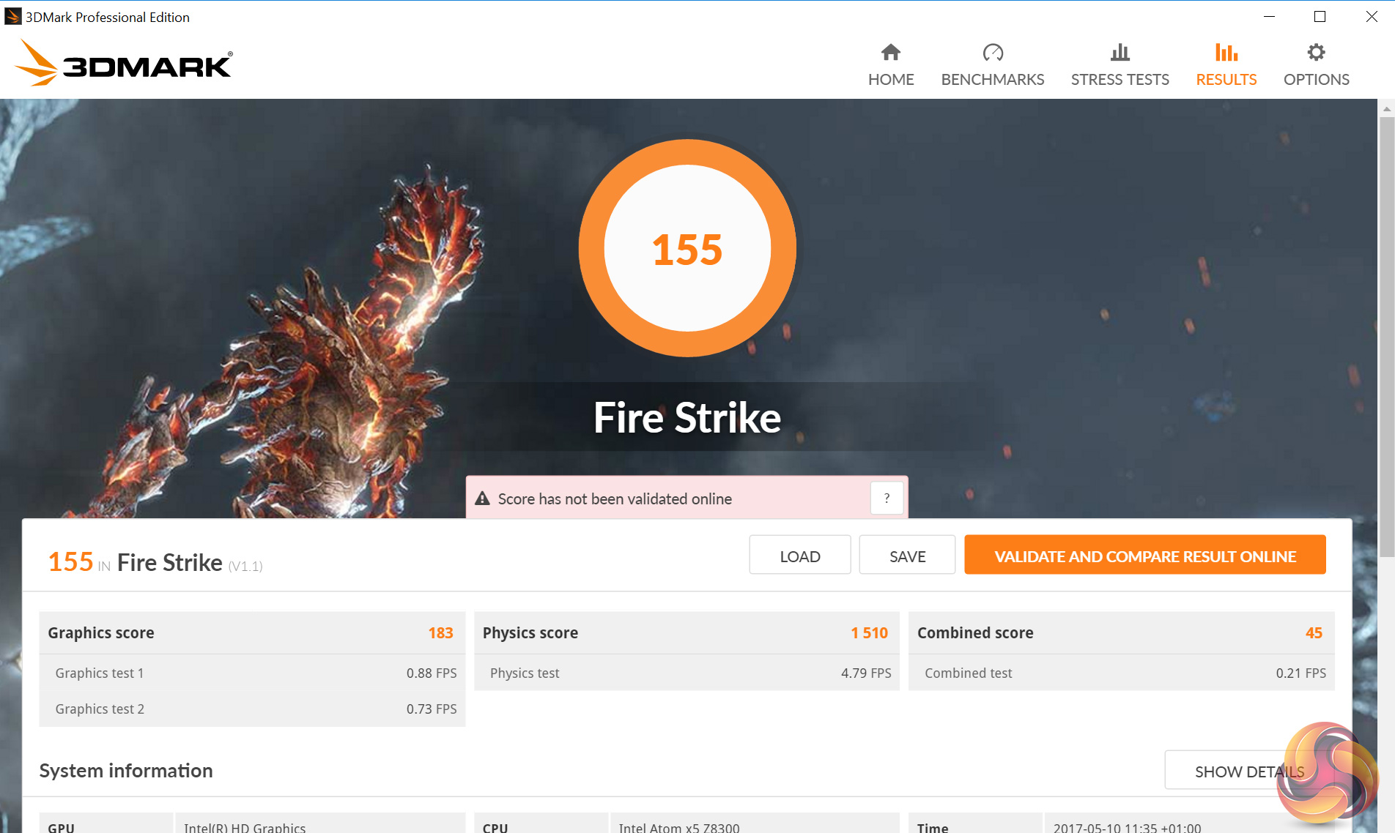Click the Fire Strike title on banner
The height and width of the screenshot is (833, 1395).
tap(687, 417)
